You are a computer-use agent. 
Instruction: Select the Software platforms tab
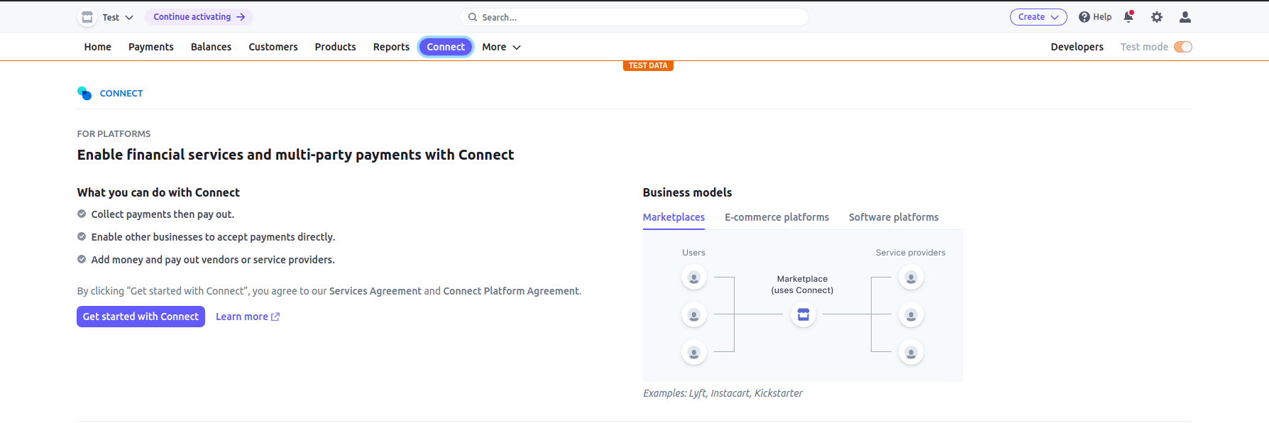coord(894,217)
